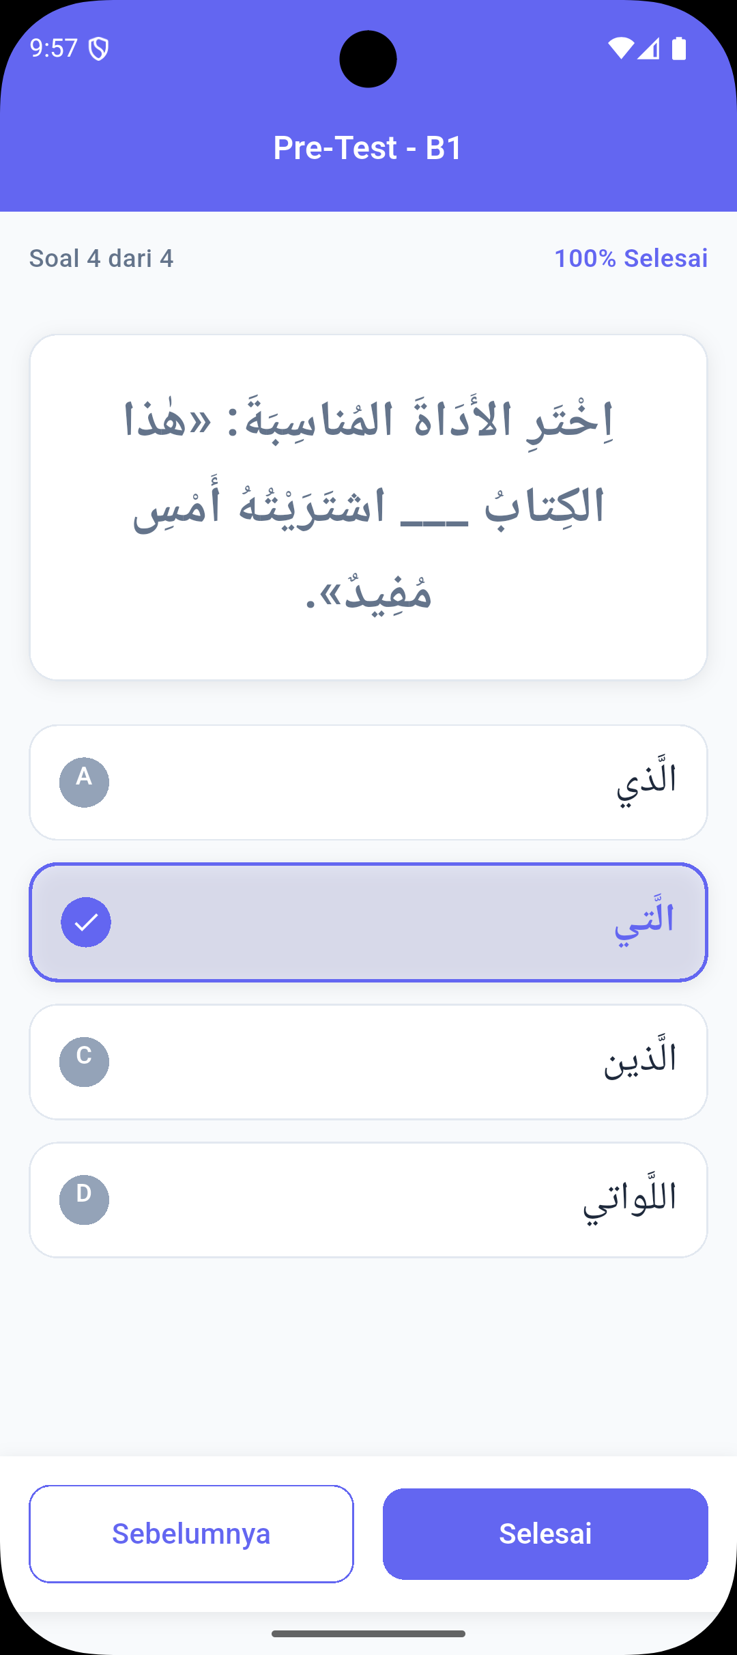The width and height of the screenshot is (737, 1655).
Task: Tap the 9:57 clock in status bar
Action: (x=54, y=48)
